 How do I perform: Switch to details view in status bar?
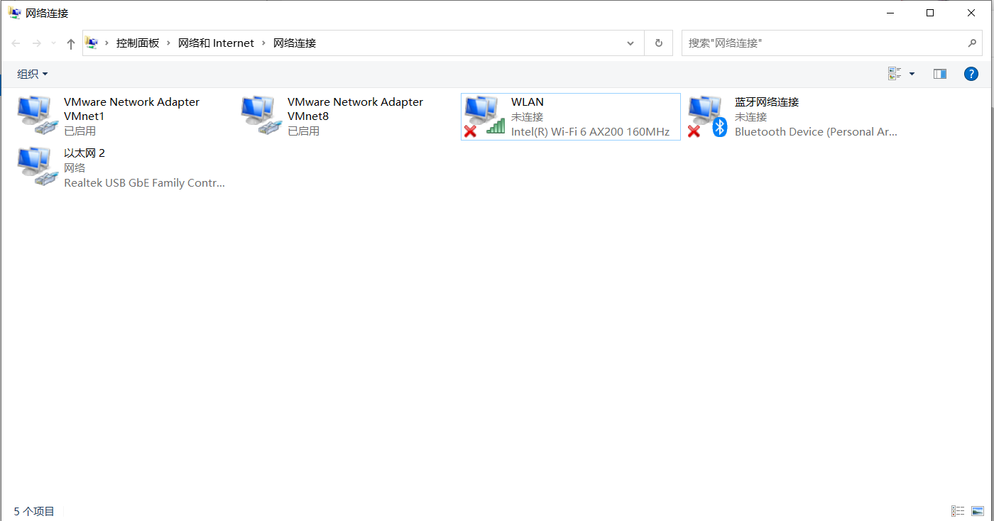tap(957, 510)
